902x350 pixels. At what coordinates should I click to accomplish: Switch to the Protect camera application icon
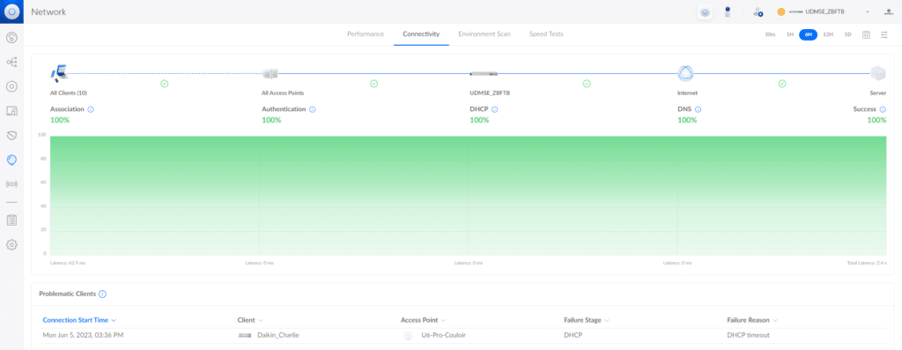[x=727, y=11]
